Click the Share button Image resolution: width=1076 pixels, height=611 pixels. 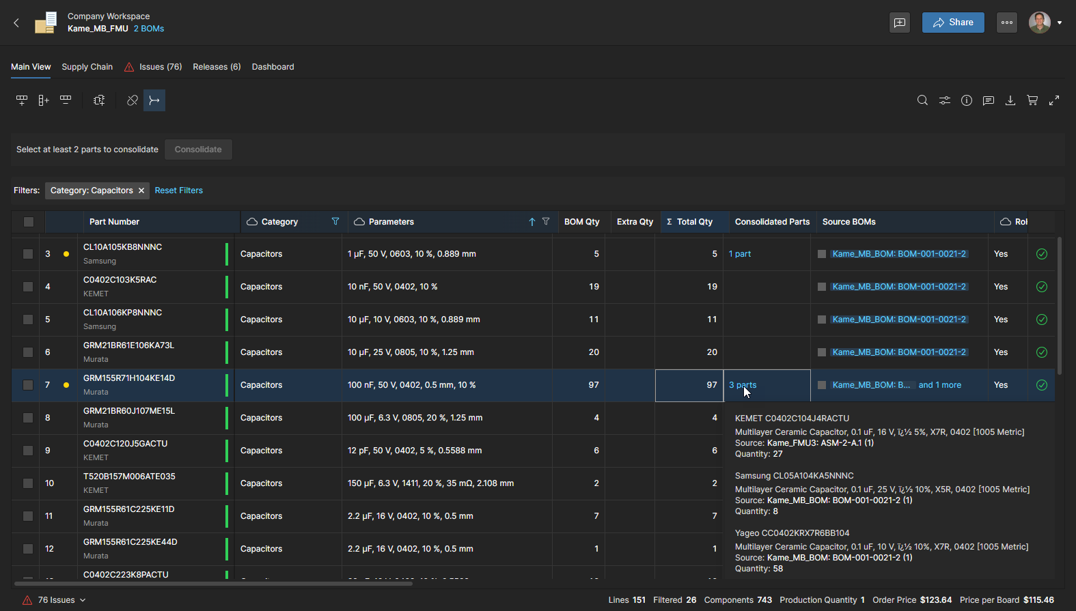click(953, 23)
